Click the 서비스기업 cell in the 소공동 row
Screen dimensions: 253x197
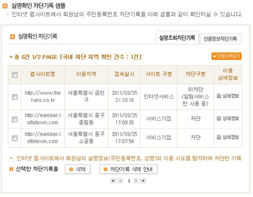point(159,138)
